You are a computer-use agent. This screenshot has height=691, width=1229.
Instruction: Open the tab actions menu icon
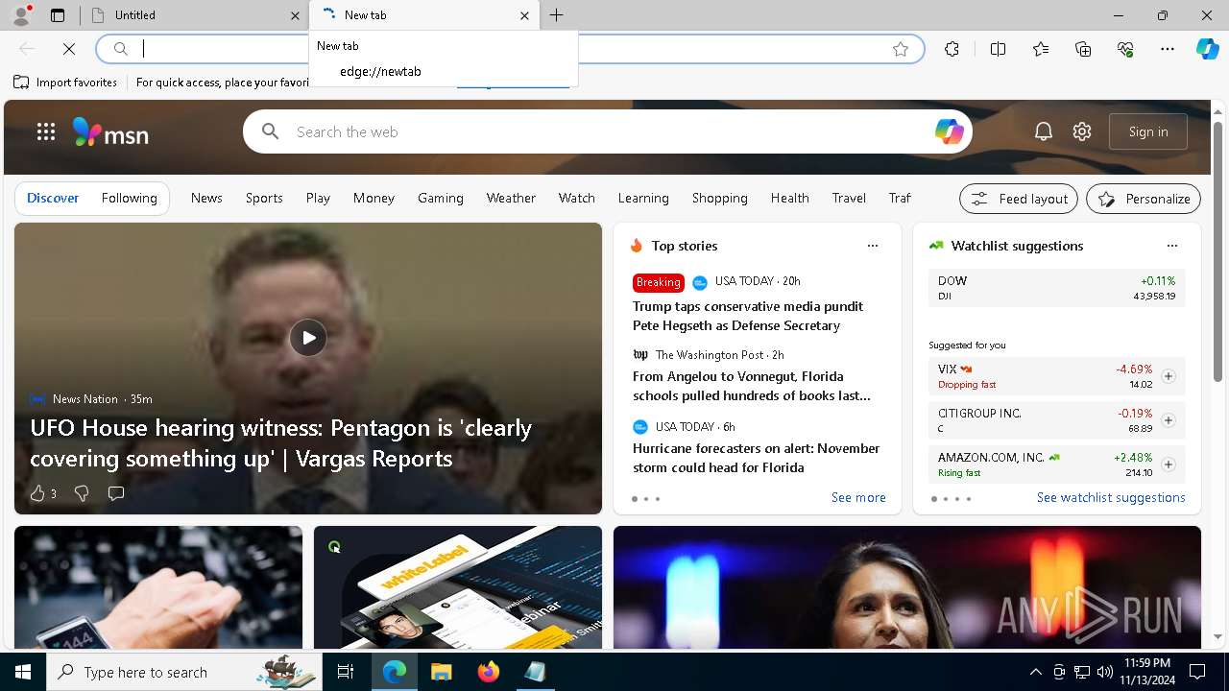tap(58, 15)
